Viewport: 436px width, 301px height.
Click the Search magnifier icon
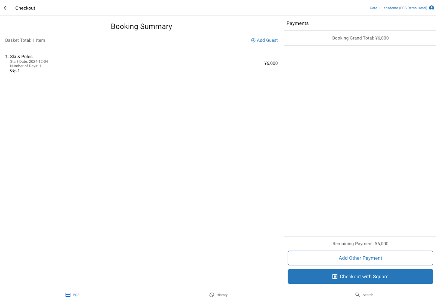click(358, 295)
